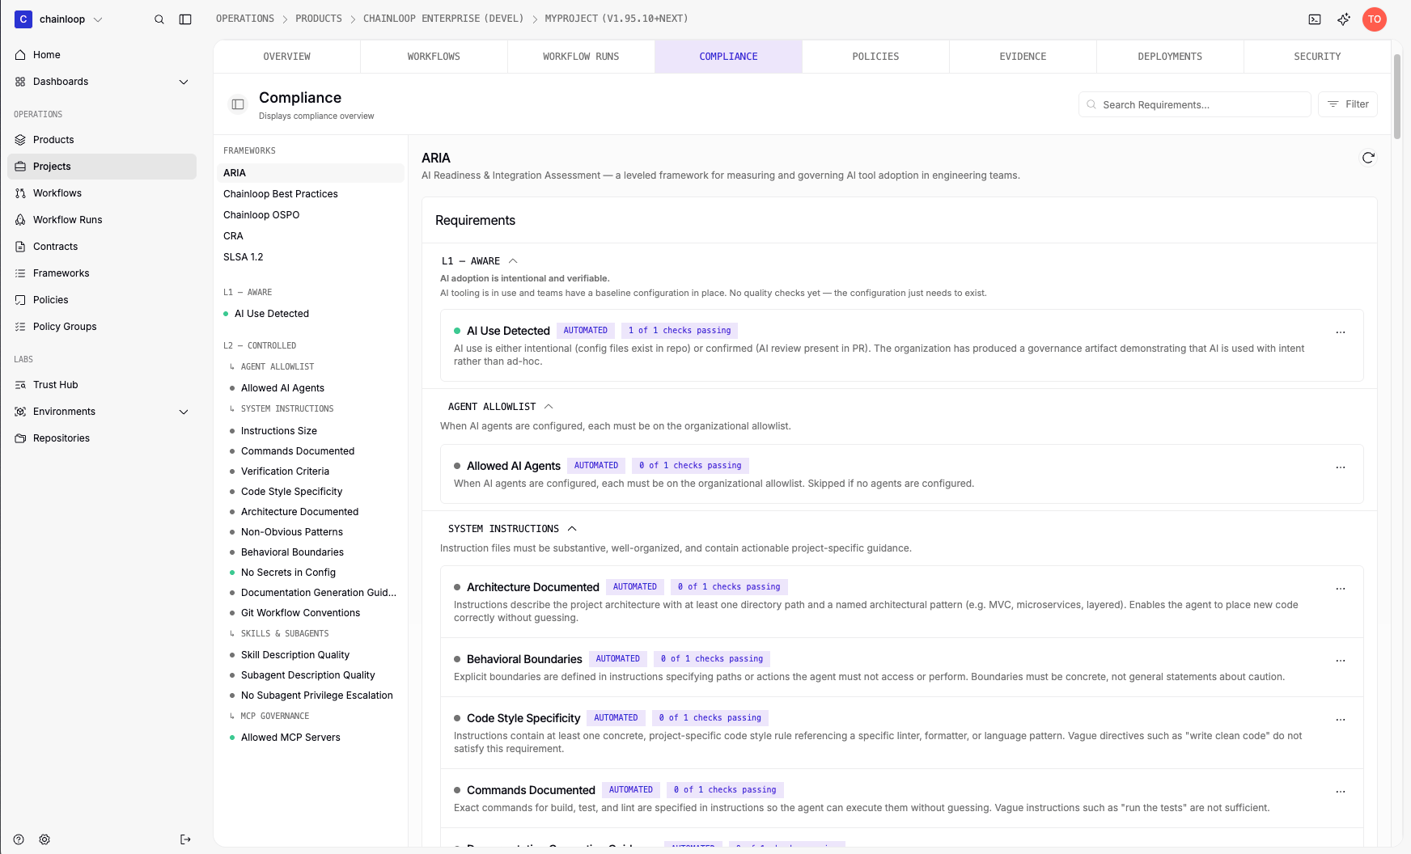Switch to the Overview tab
1411x854 pixels.
click(287, 57)
